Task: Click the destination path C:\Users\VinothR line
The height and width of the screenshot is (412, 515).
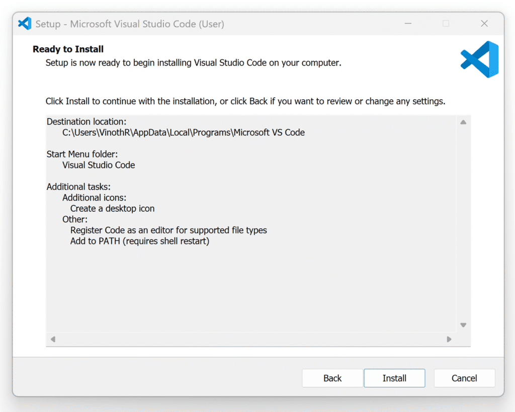Action: pos(184,133)
